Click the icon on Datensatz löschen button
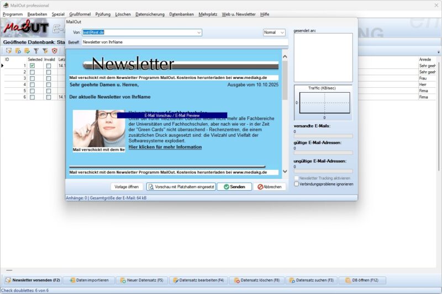This screenshot has height=294, width=442. [237, 280]
